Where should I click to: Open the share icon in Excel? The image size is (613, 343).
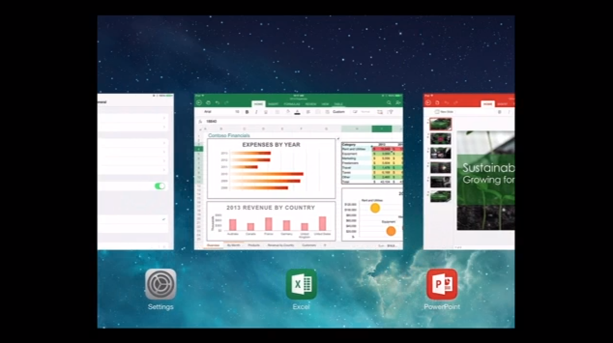[398, 103]
